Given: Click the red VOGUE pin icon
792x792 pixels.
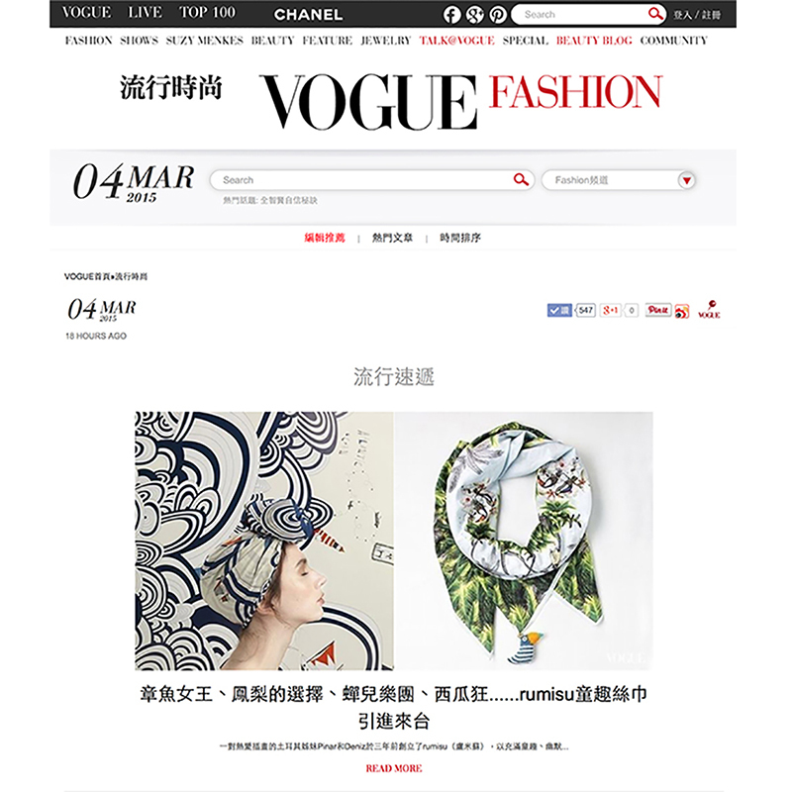Looking at the screenshot, I should coord(709,309).
